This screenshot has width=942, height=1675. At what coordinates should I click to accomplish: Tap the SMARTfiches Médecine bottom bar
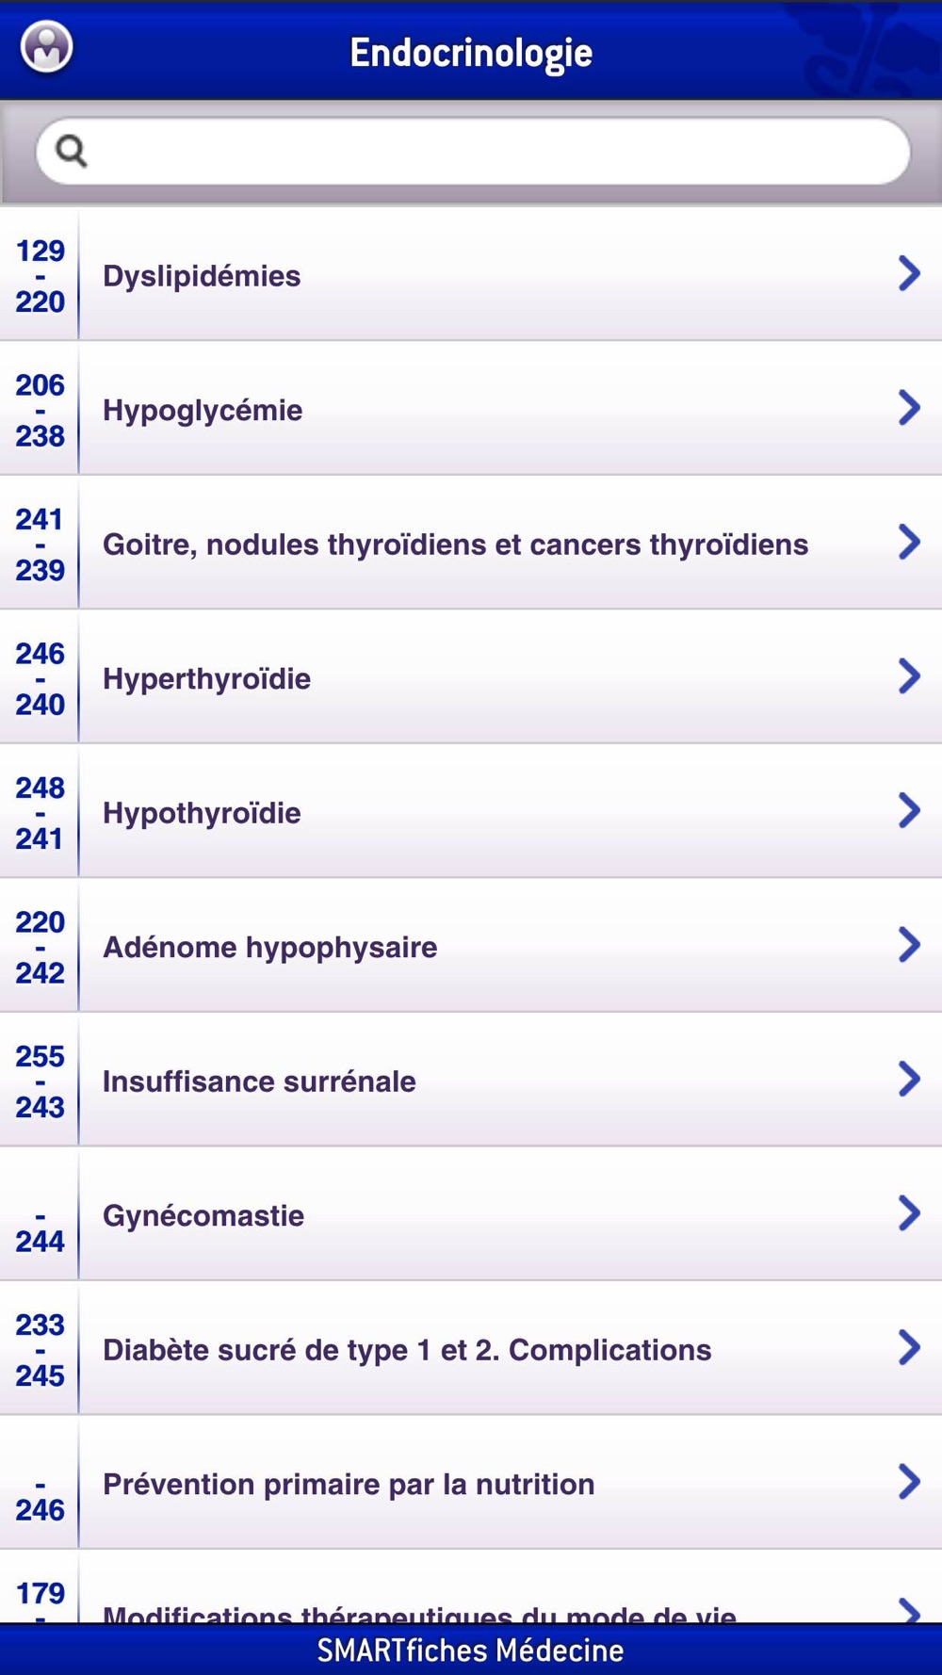471,1650
